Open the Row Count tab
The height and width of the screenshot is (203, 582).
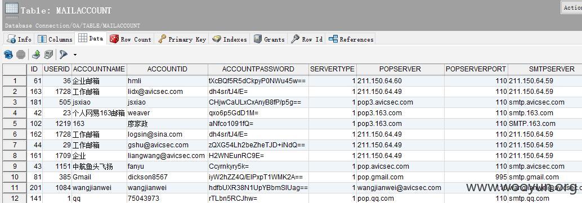pos(131,39)
